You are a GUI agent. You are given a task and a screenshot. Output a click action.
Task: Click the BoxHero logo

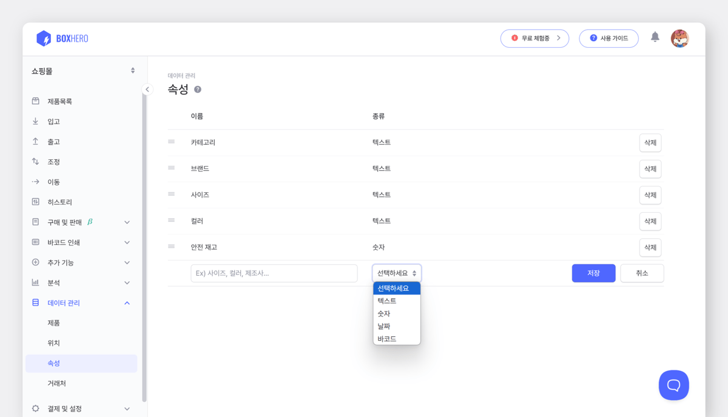(x=61, y=38)
